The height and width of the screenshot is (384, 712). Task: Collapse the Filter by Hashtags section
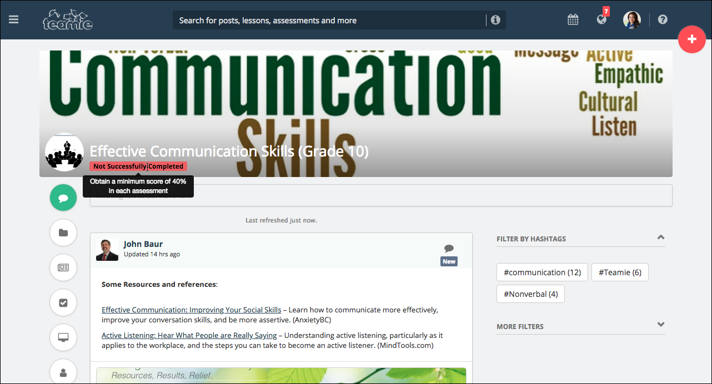660,238
